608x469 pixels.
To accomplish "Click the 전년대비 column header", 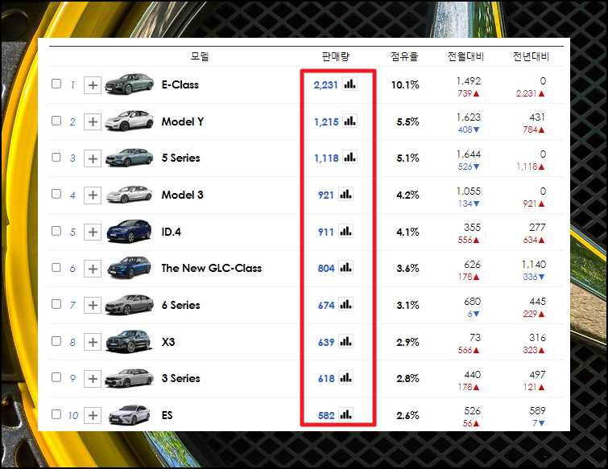I will pyautogui.click(x=531, y=56).
